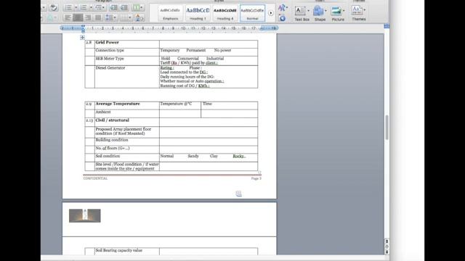Click the 'No power' option text
This screenshot has width=465, height=261.
[x=222, y=50]
